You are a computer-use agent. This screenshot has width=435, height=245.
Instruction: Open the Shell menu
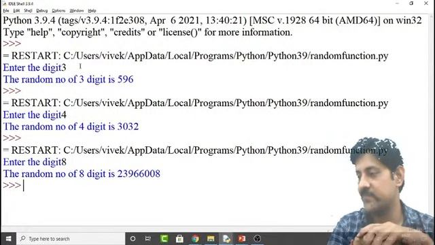click(x=28, y=11)
